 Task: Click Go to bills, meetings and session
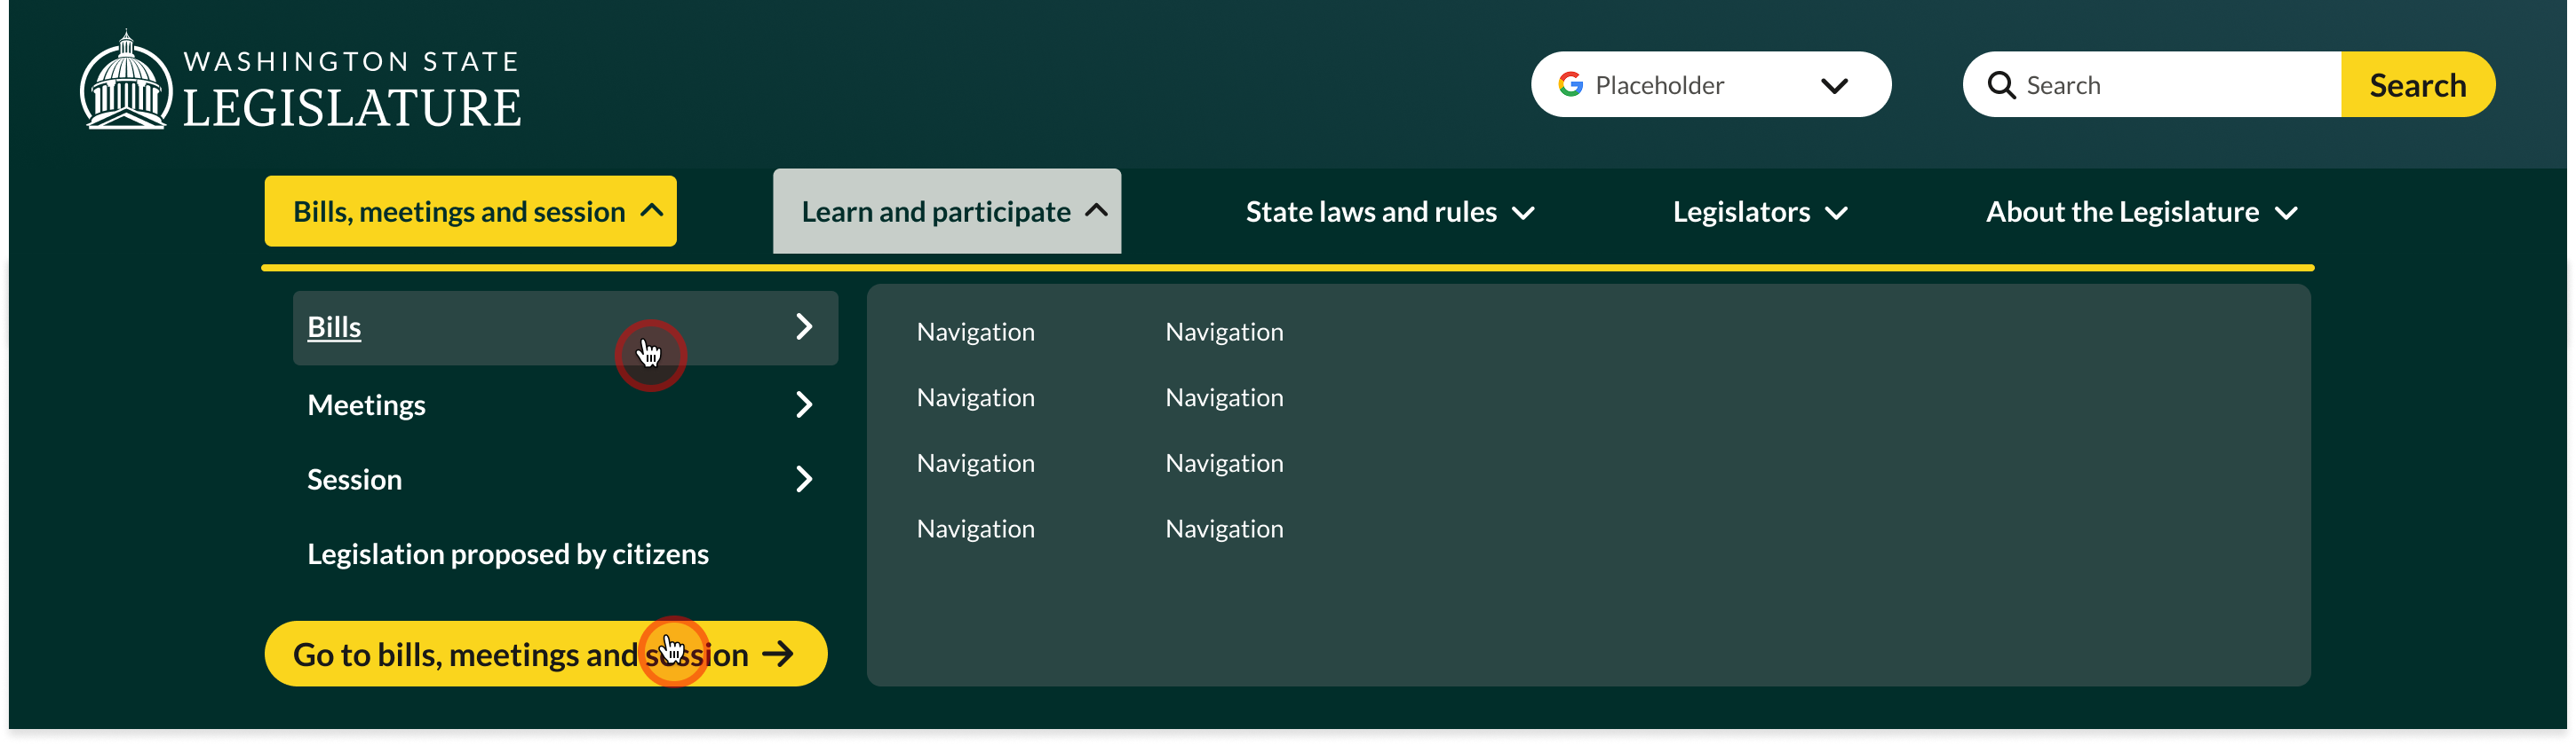click(x=520, y=655)
